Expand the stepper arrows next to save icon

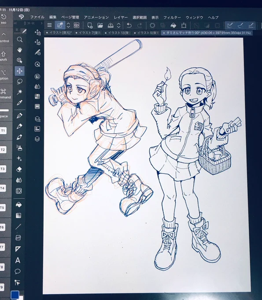(118, 25)
